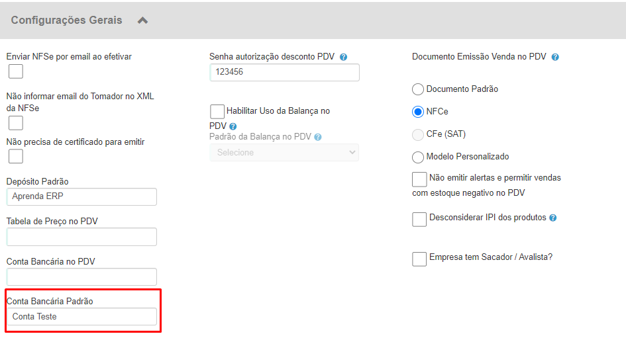
Task: Select the NFCe radio option
Action: pos(417,112)
